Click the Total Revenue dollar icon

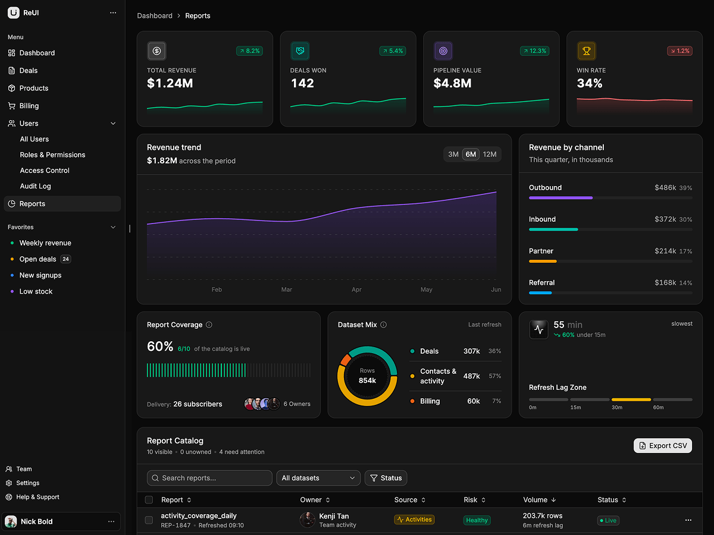pyautogui.click(x=156, y=51)
